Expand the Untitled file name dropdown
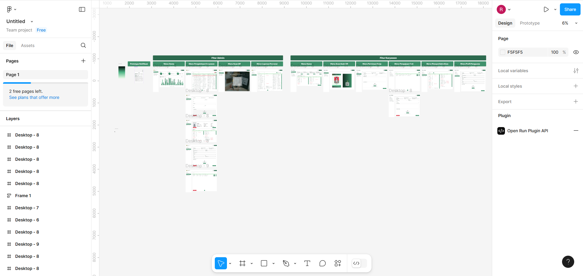 [x=32, y=22]
